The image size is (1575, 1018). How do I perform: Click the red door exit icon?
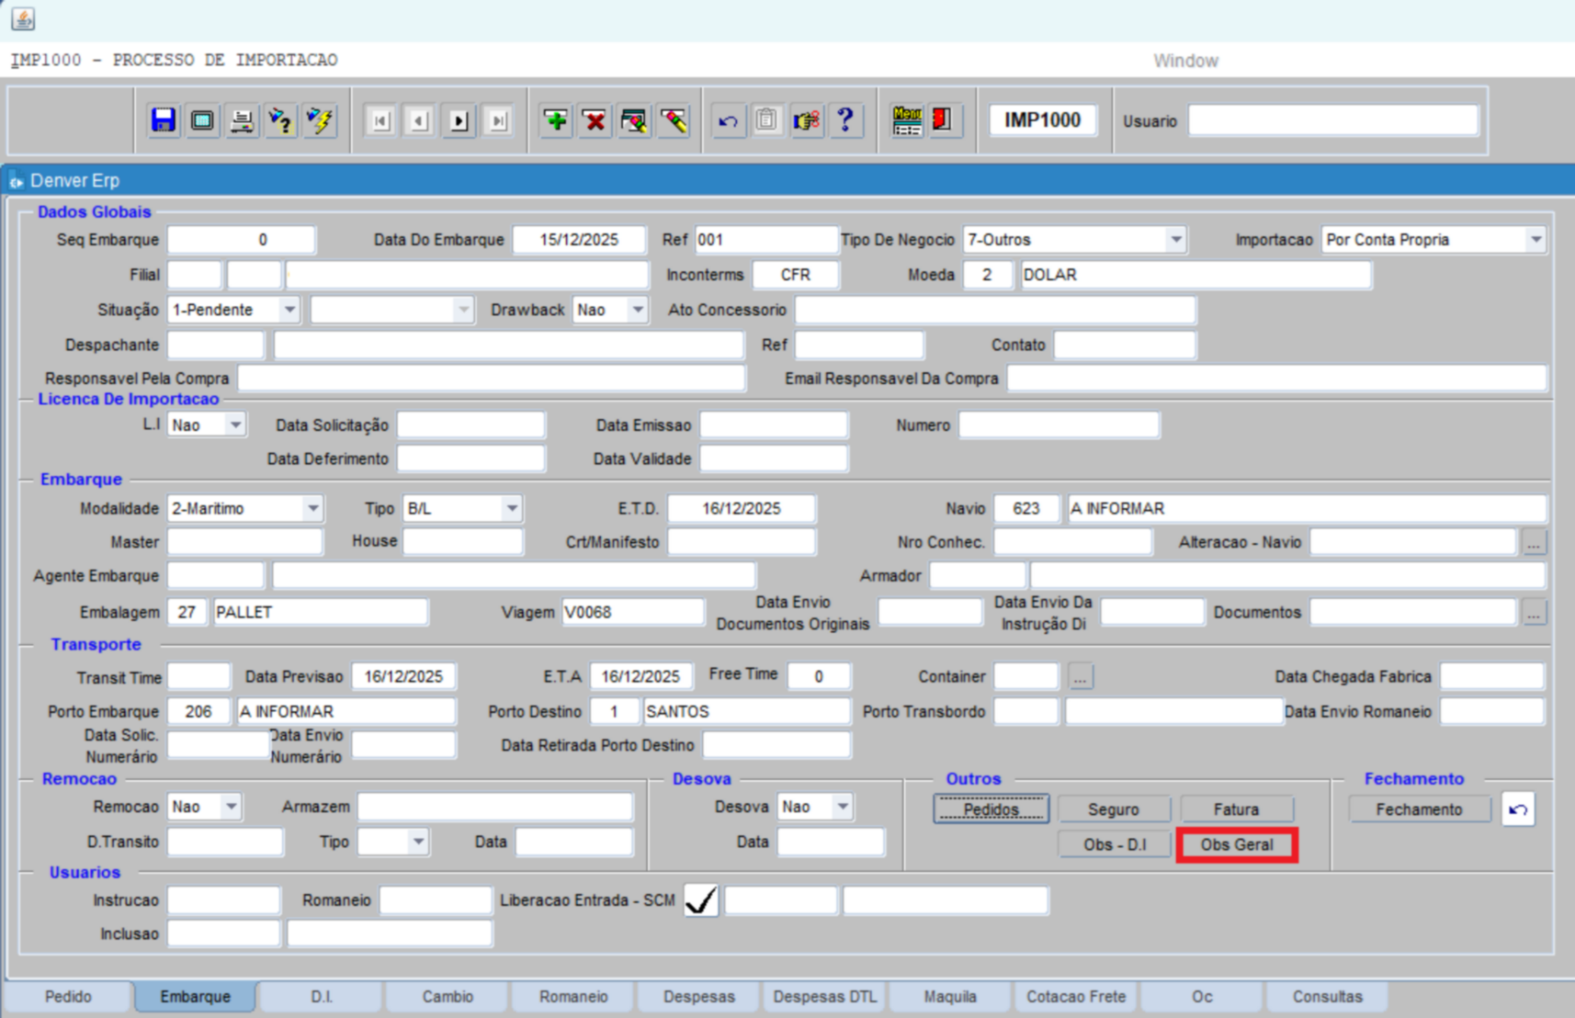click(x=942, y=120)
